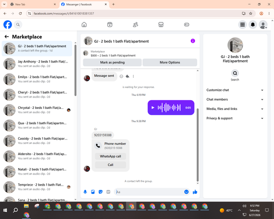Open Emilys conversation
This screenshot has width=274, height=219.
(37, 79)
